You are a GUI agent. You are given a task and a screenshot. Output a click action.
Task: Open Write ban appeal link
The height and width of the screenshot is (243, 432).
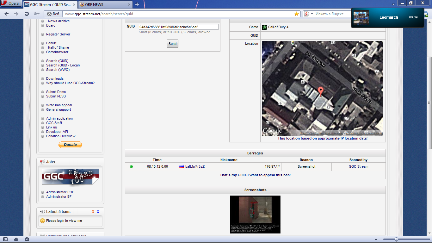pos(59,105)
